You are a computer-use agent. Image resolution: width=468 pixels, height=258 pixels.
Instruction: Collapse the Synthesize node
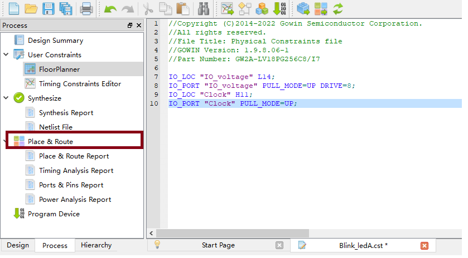pyautogui.click(x=6, y=98)
